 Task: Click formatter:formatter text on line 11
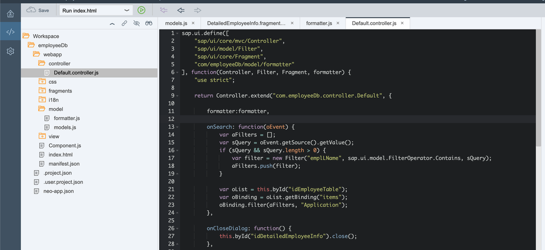[238, 111]
